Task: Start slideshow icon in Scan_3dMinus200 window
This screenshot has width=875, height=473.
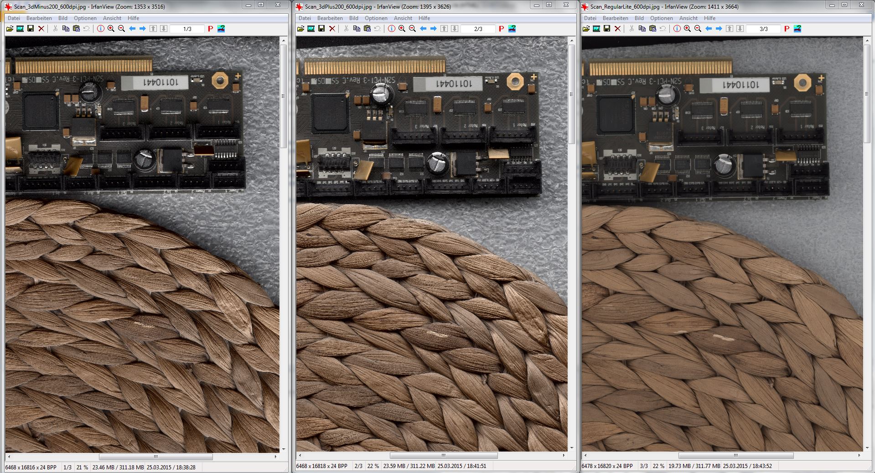Action: [x=20, y=29]
